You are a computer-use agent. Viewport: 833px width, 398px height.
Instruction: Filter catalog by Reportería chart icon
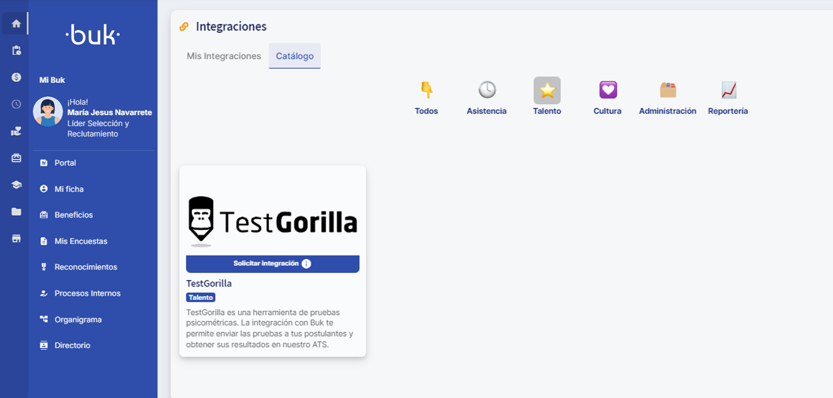tap(728, 90)
